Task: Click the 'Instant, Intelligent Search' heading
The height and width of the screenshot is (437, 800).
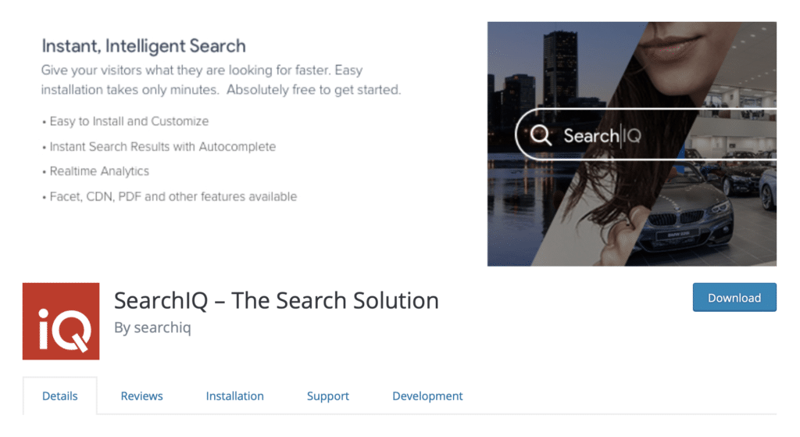Action: coord(144,46)
